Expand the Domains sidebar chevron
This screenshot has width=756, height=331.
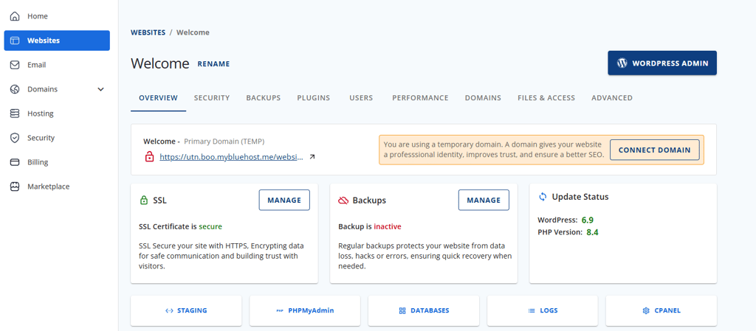point(100,89)
